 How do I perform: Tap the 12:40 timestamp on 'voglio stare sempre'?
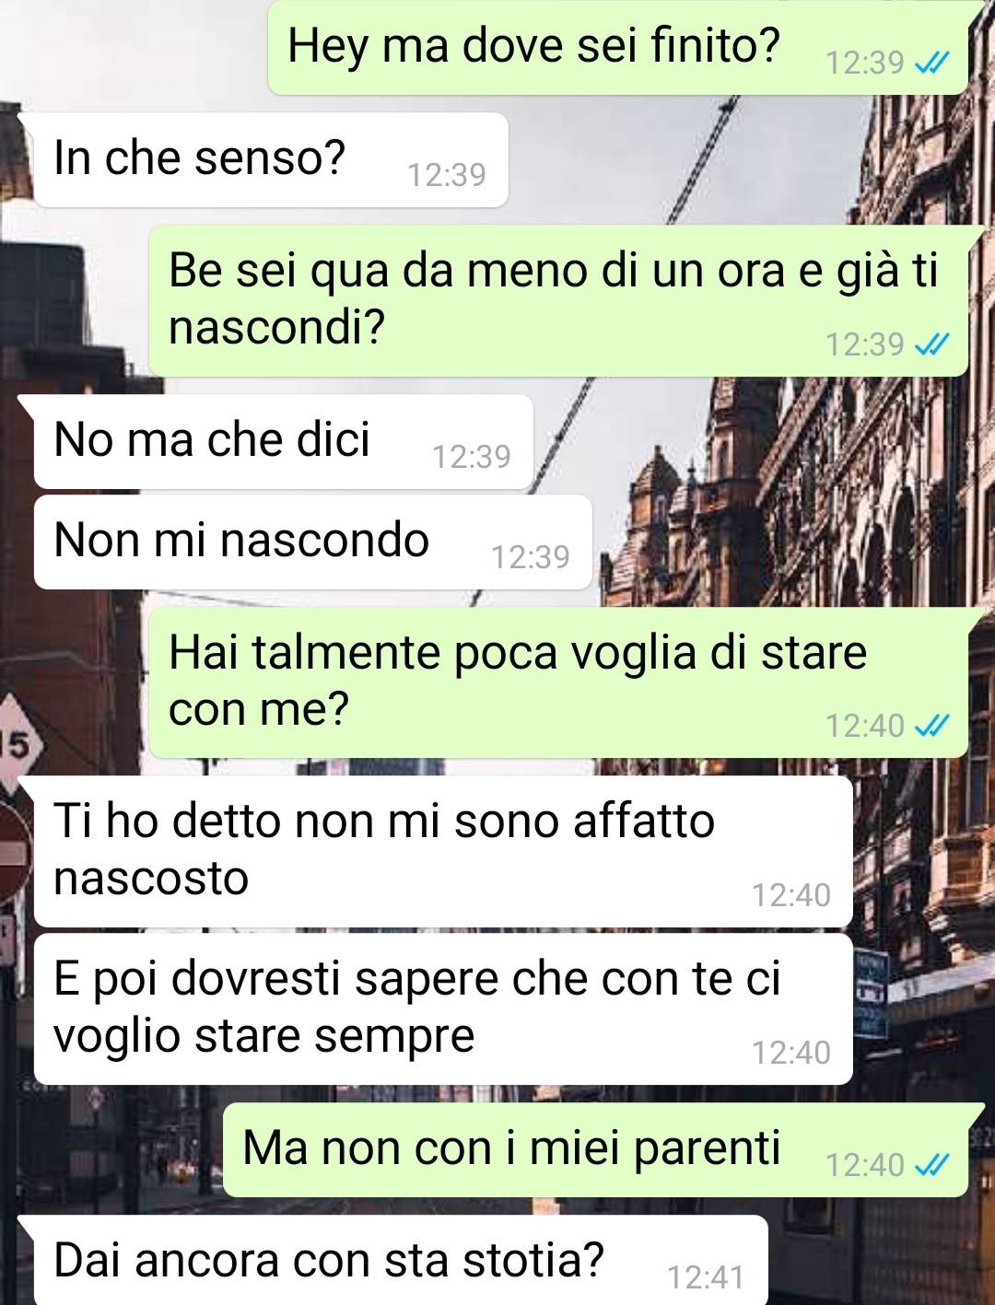tap(791, 1053)
